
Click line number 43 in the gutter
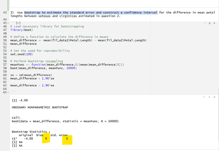point(5,13)
